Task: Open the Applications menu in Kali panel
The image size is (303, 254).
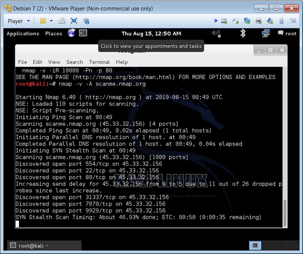Action: 23,34
